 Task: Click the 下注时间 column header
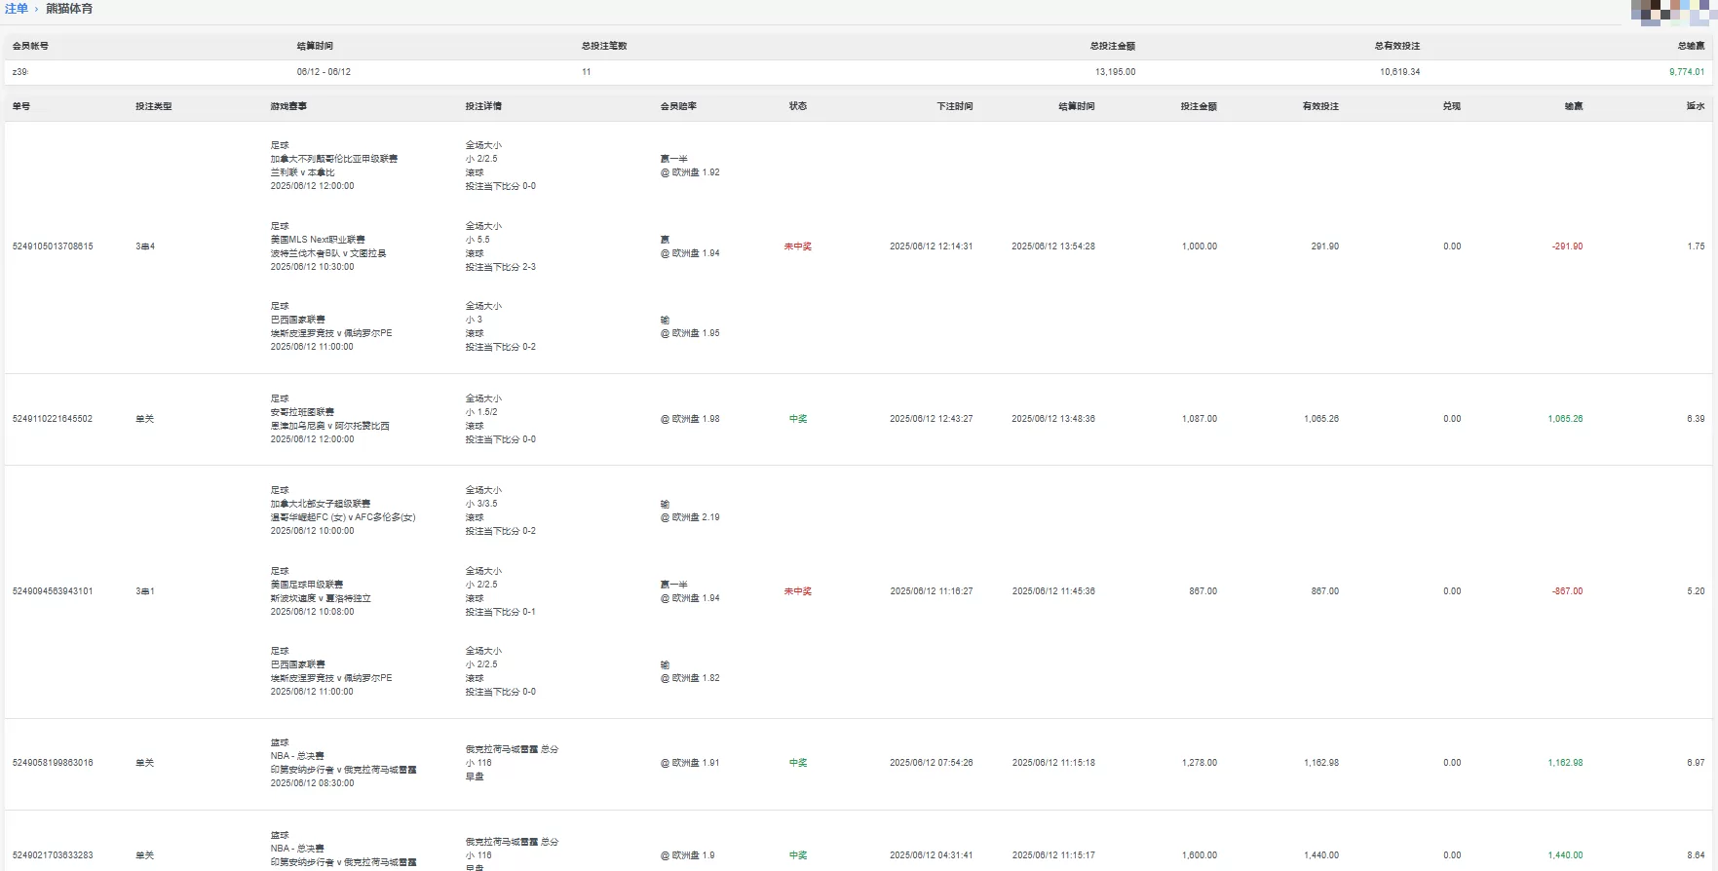(x=955, y=106)
